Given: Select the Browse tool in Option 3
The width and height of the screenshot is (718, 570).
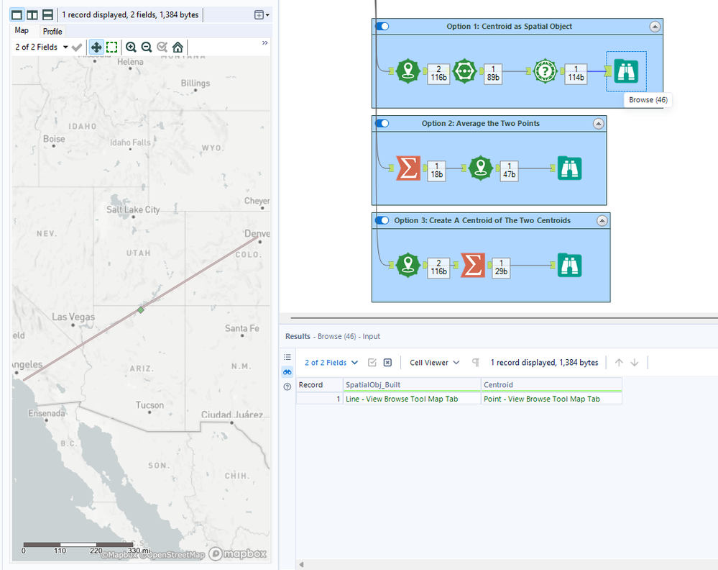Looking at the screenshot, I should [x=570, y=265].
